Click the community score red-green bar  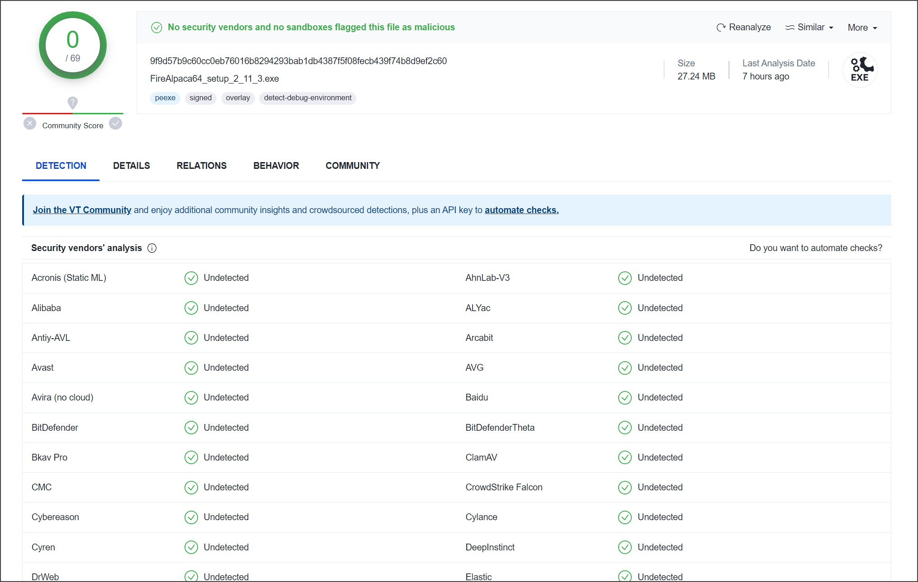coord(73,113)
